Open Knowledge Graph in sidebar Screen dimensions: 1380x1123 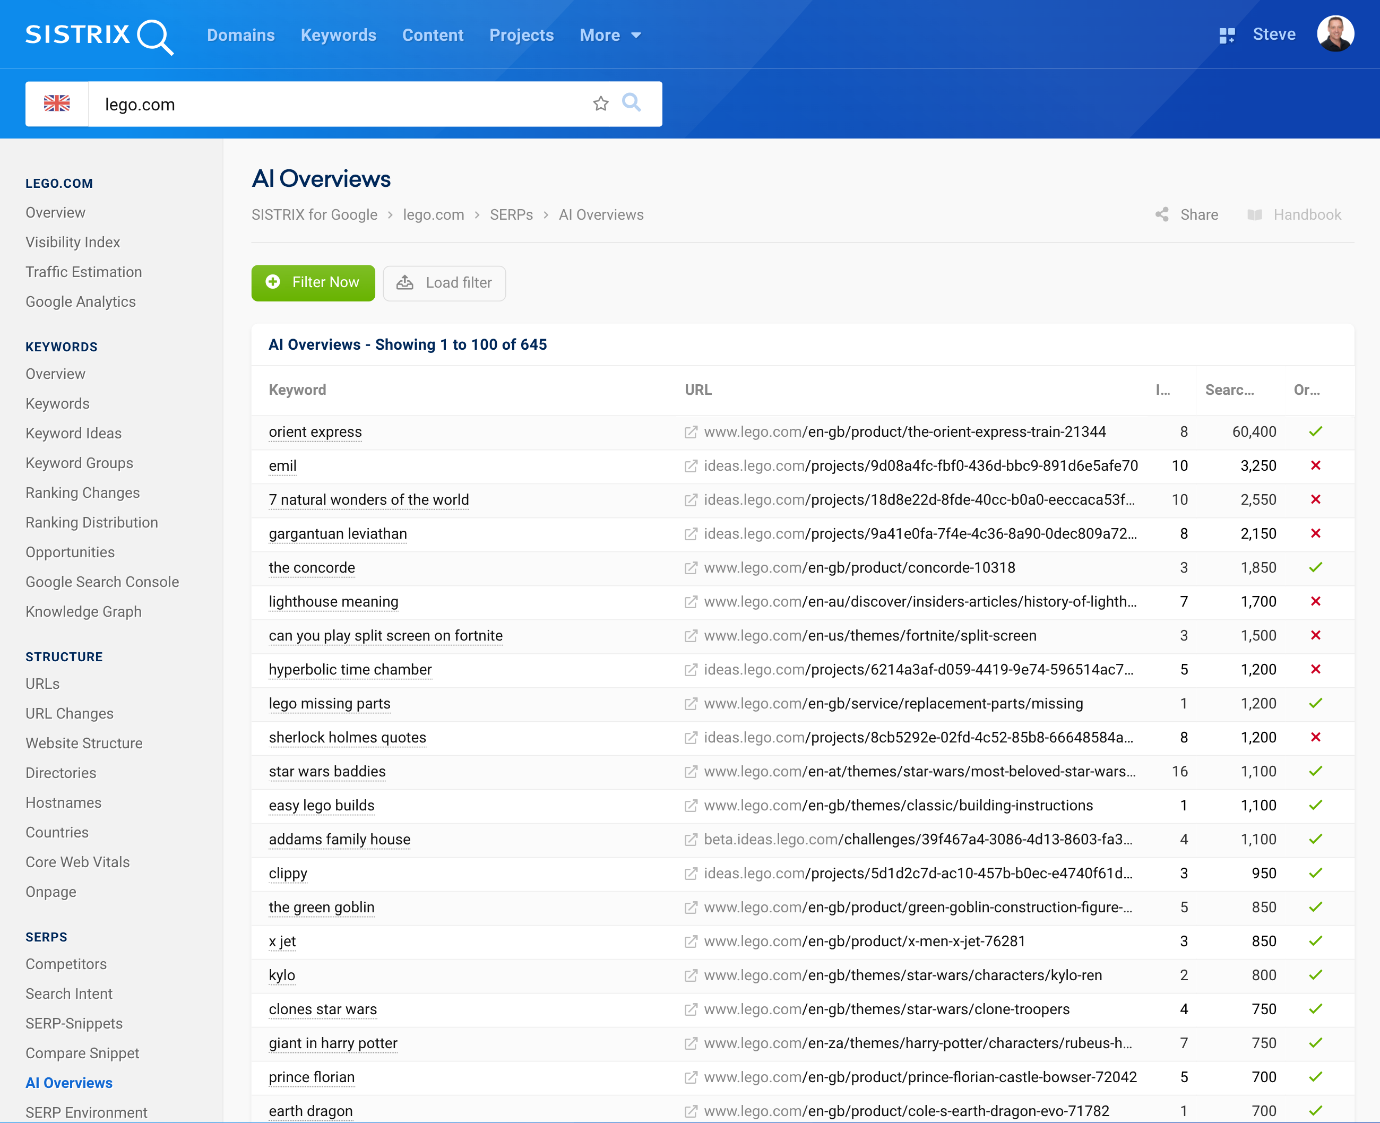tap(83, 612)
